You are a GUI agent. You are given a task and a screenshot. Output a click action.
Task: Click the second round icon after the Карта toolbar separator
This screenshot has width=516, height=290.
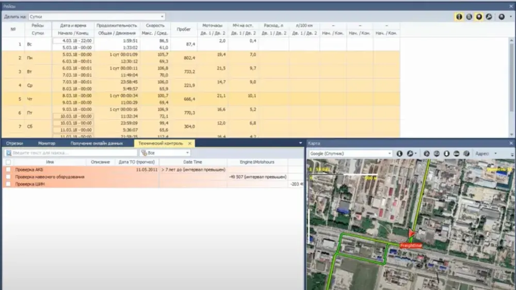tap(437, 153)
